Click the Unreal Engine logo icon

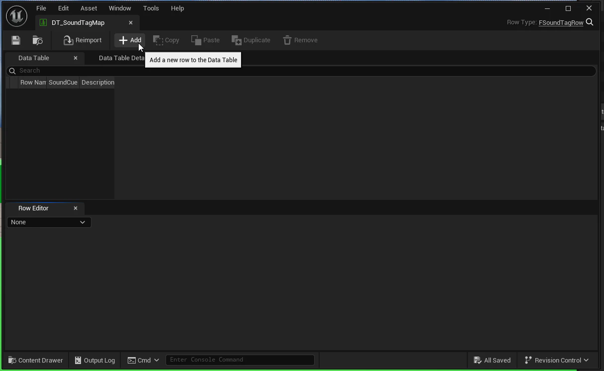16,16
